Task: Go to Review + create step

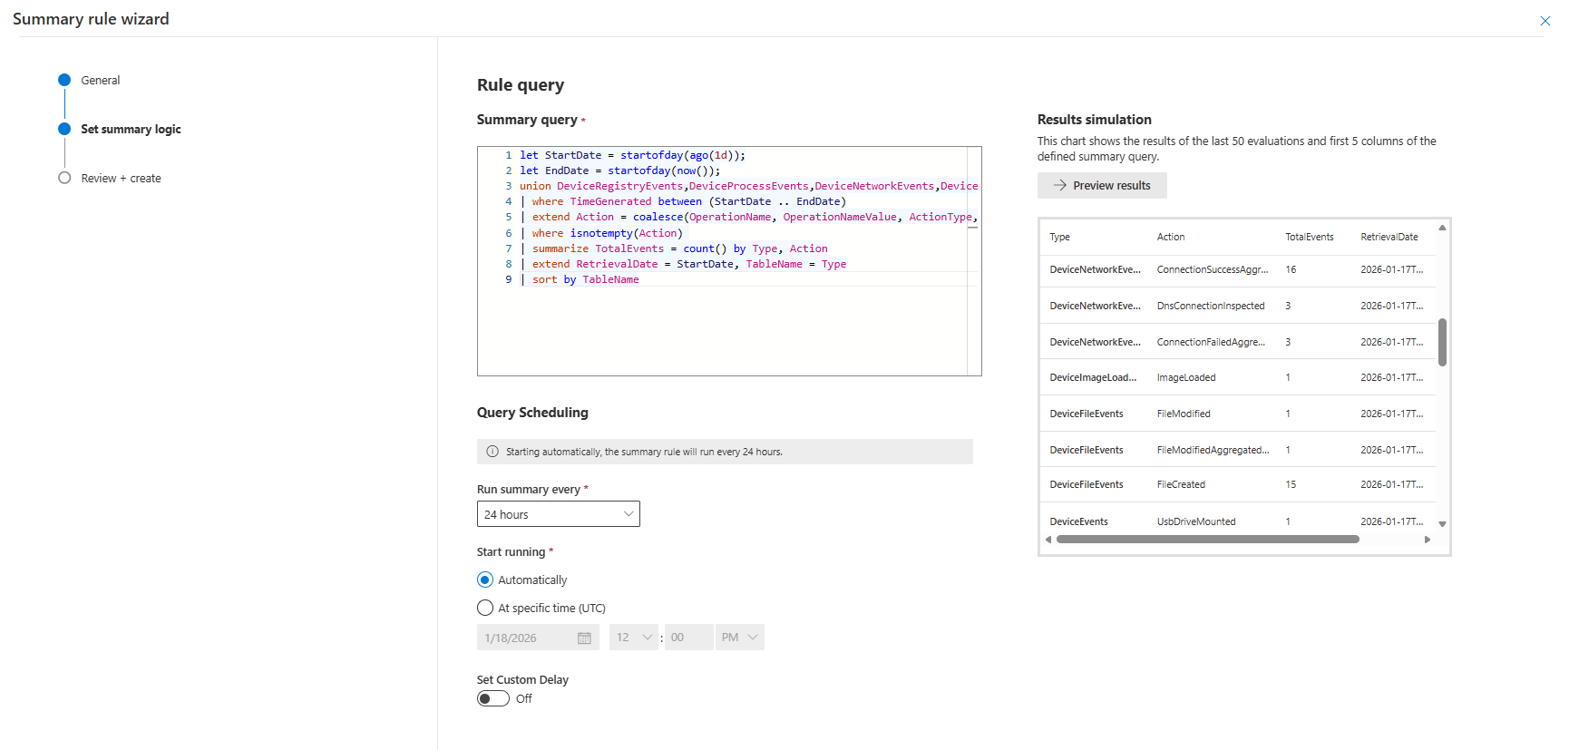Action: 121,179
